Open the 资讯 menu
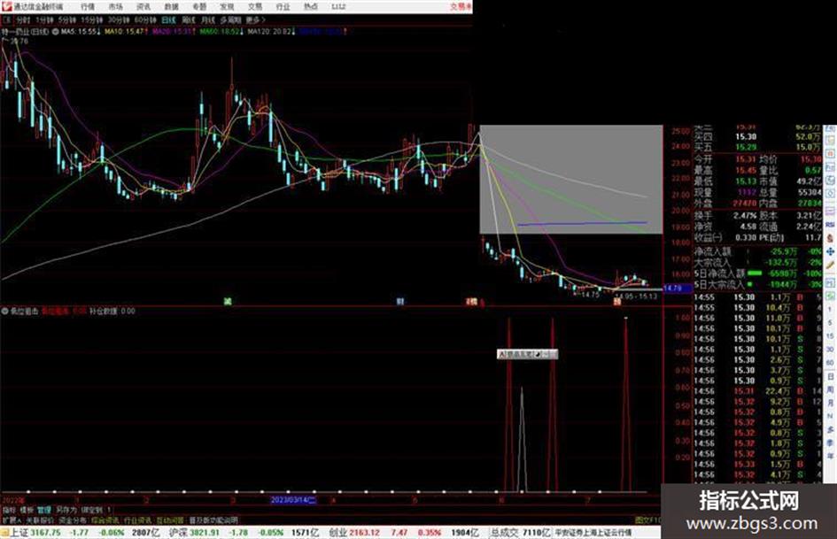 point(143,7)
